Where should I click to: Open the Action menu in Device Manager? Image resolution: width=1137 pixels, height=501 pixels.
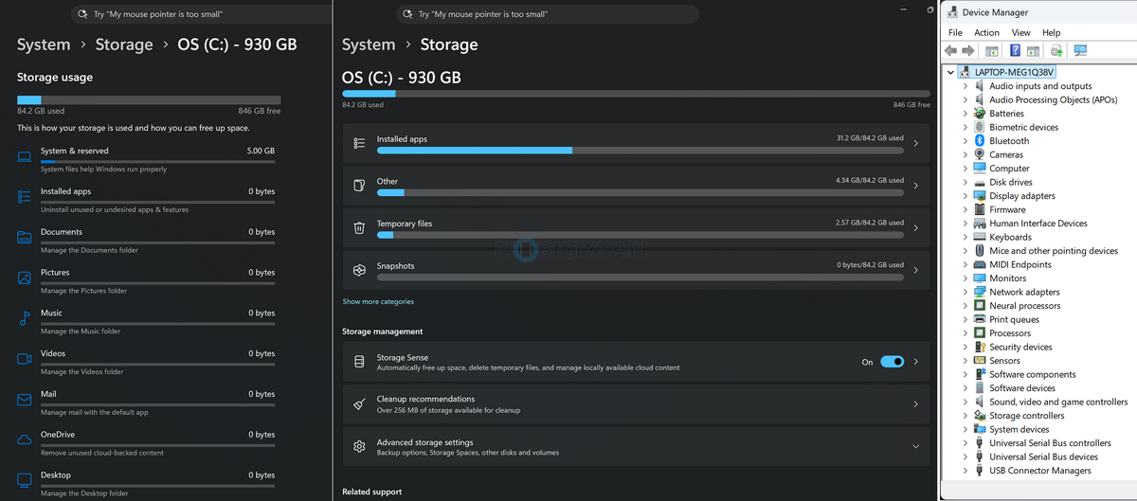click(x=986, y=32)
